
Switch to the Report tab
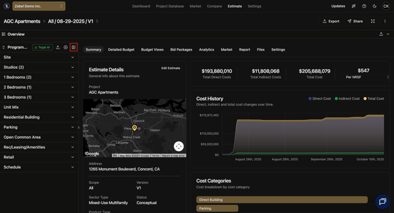(245, 49)
